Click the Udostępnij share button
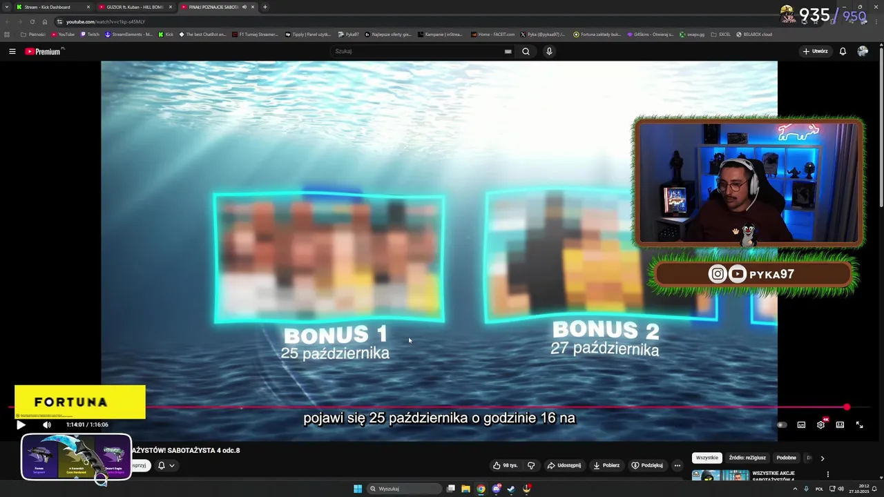 (564, 465)
